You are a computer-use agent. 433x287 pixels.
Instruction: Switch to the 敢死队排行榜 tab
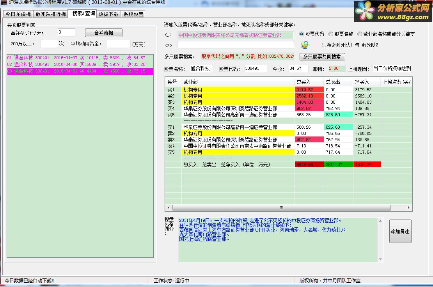click(x=51, y=14)
